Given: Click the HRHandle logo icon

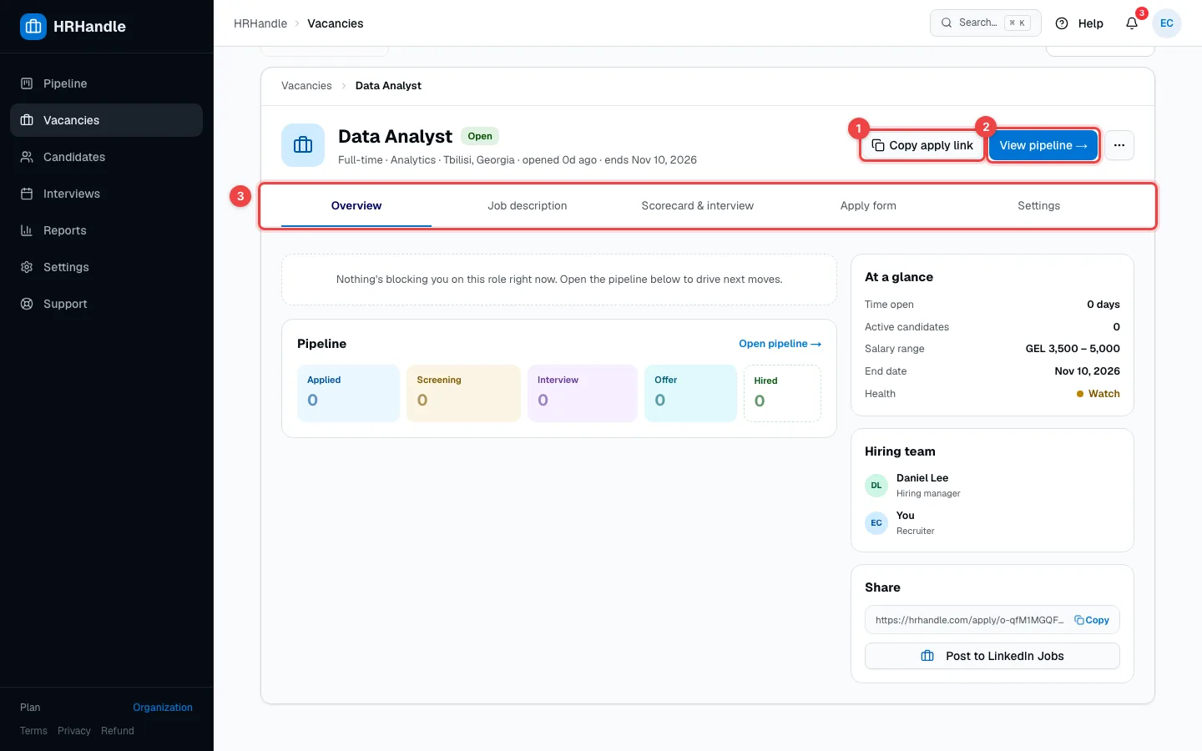Looking at the screenshot, I should coord(33,27).
